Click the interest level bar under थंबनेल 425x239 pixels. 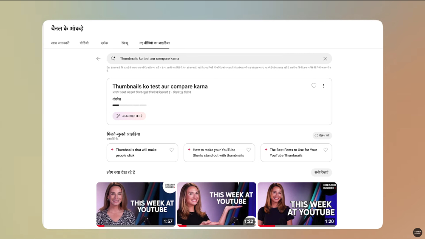[x=129, y=105]
